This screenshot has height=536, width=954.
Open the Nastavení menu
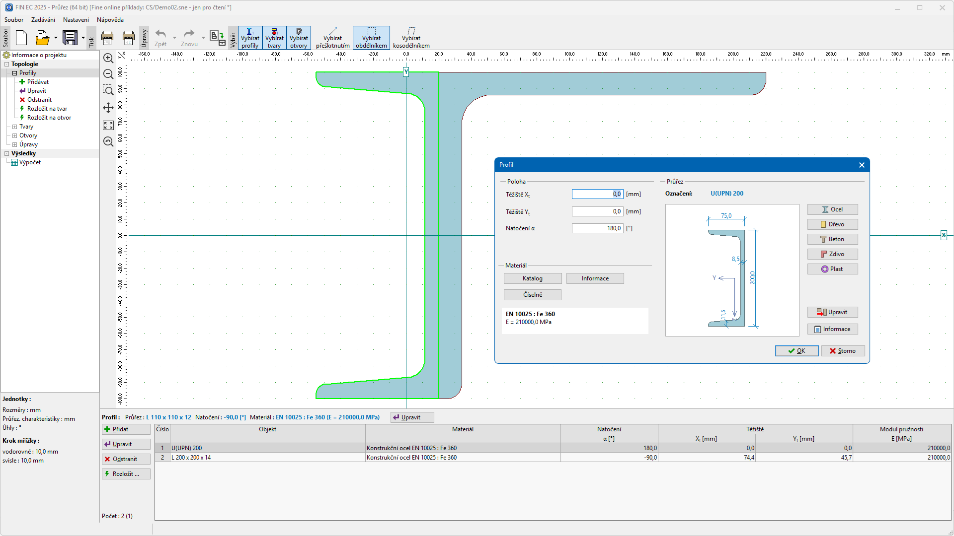(x=76, y=20)
